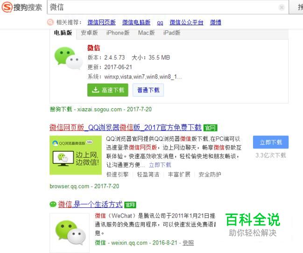Click the 极速引擎 feature label
This screenshot has width=303, height=253.
pos(118,175)
